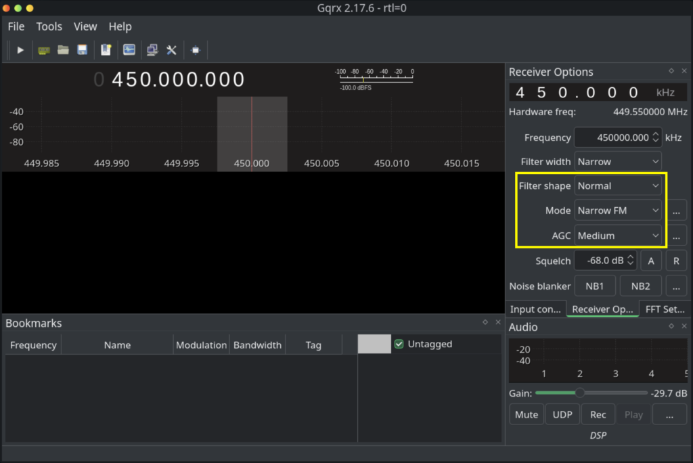
Task: Click the audio Play button
Action: pyautogui.click(x=633, y=414)
